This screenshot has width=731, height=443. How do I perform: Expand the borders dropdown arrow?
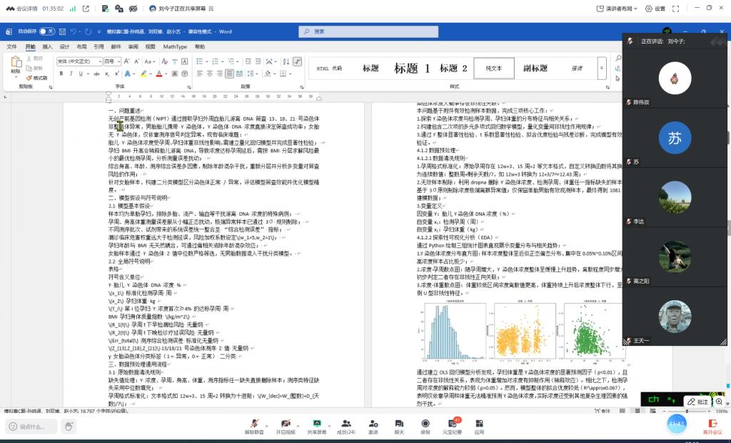[x=290, y=74]
